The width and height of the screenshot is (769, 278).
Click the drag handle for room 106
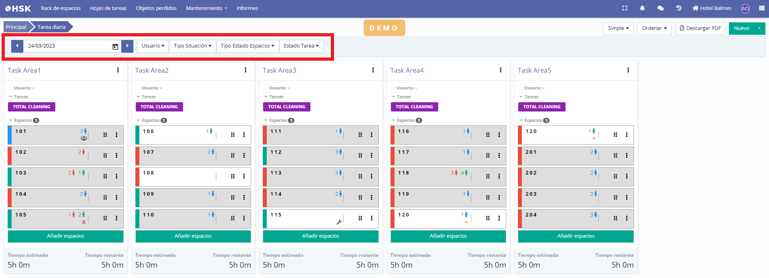tap(233, 135)
